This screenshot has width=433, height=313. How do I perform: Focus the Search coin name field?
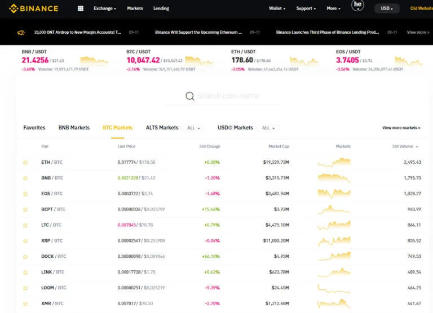(228, 96)
